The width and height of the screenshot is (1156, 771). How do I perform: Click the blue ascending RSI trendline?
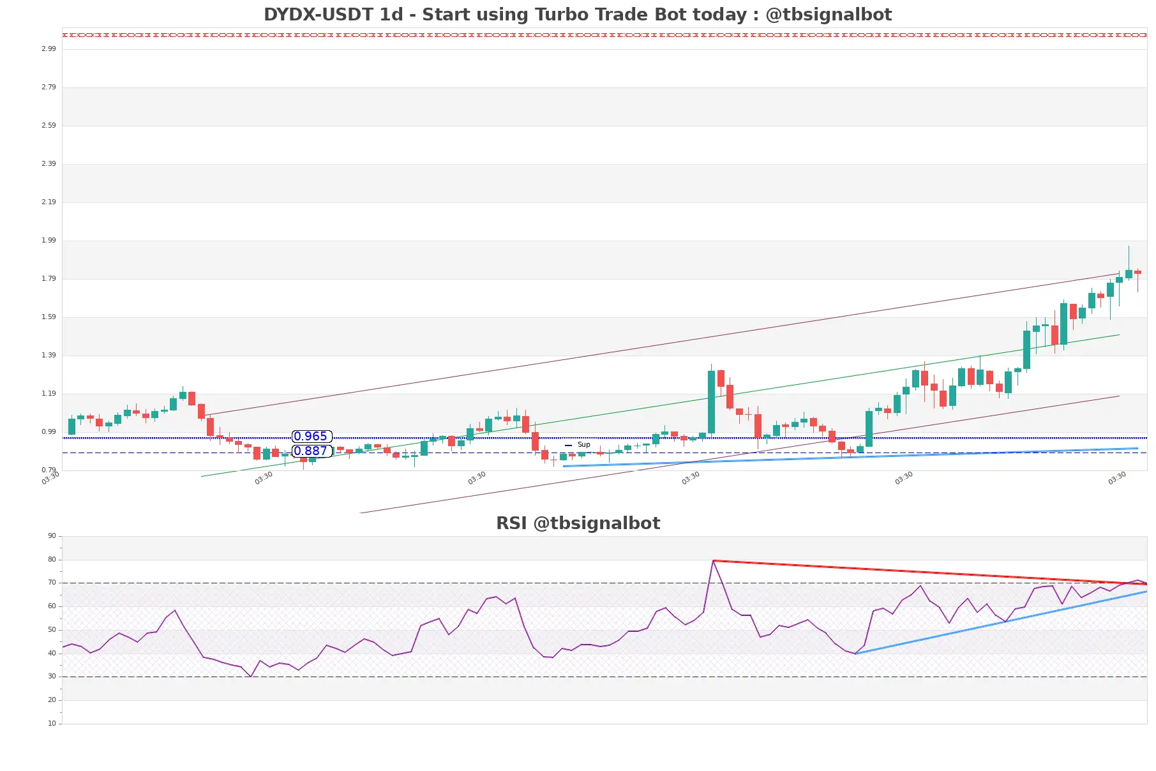[x=1001, y=622]
